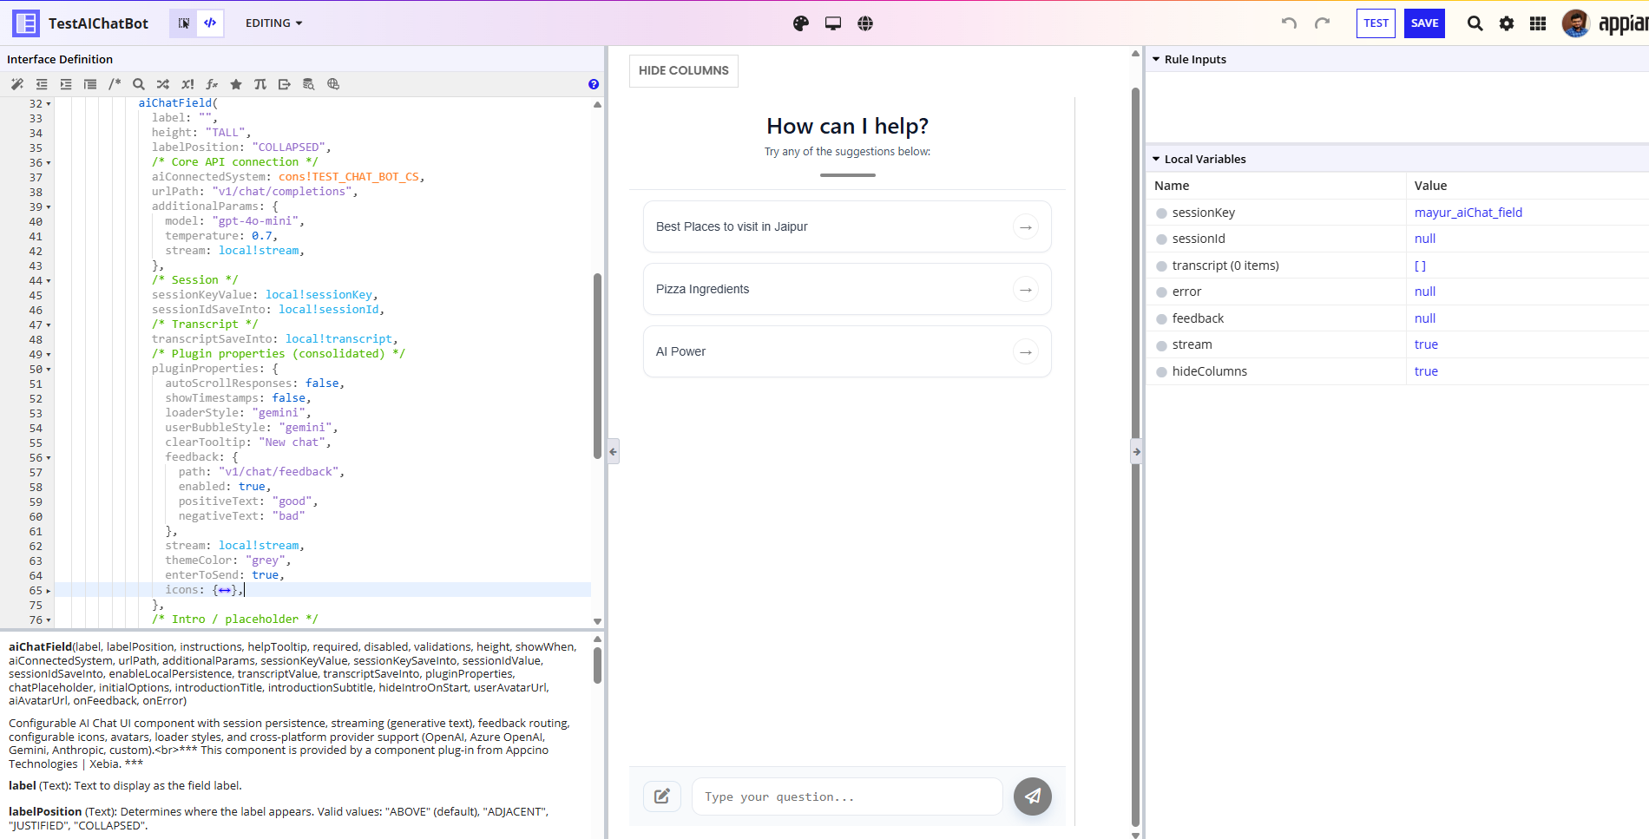
Task: Click the comment-out (/*) toolbar icon
Action: 115,84
